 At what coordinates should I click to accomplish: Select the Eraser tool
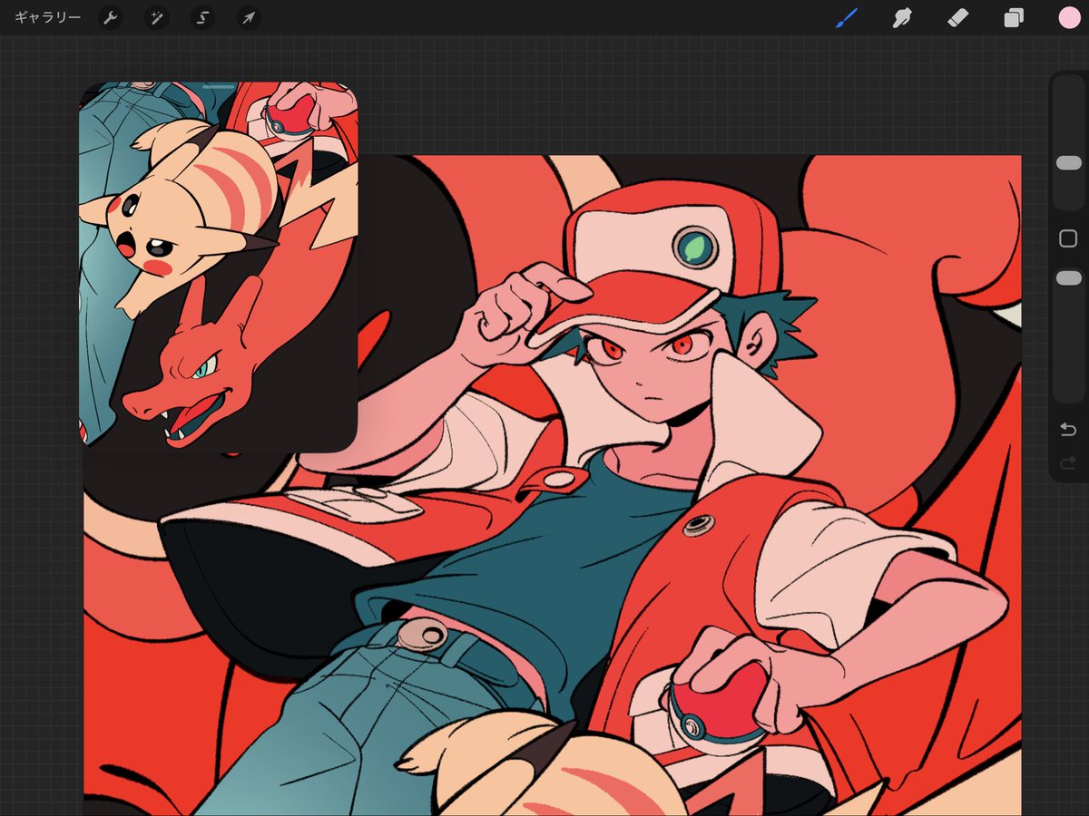(x=957, y=17)
